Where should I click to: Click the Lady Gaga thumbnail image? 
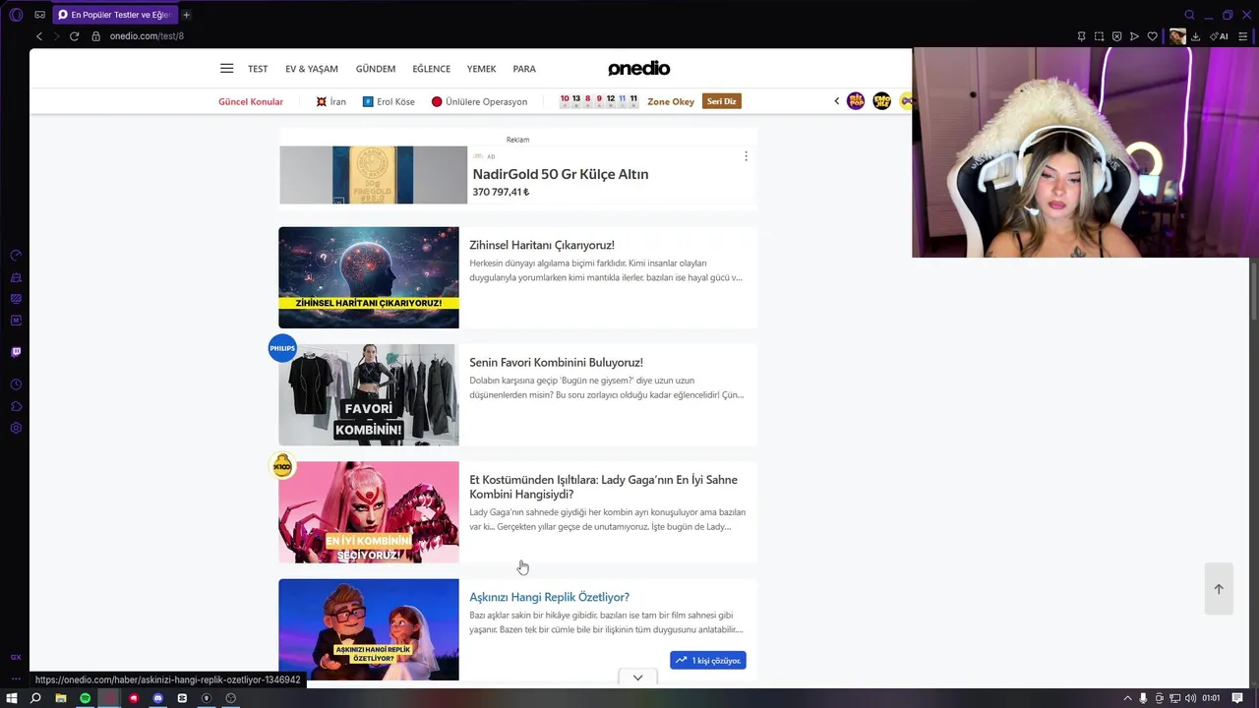369,512
